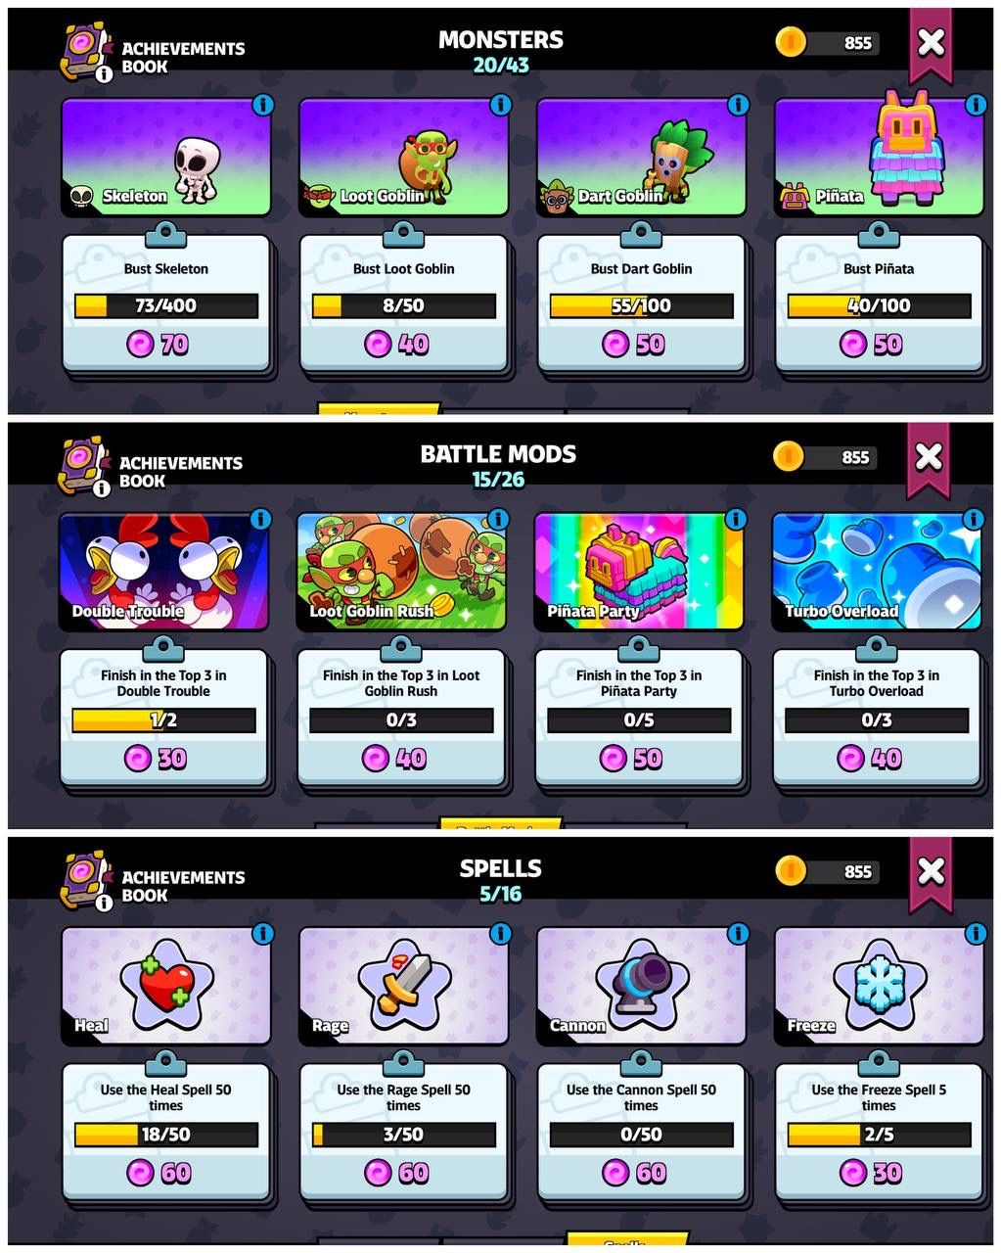Tap info icon on the Freeze spell
Image resolution: width=1001 pixels, height=1253 pixels.
click(x=976, y=934)
